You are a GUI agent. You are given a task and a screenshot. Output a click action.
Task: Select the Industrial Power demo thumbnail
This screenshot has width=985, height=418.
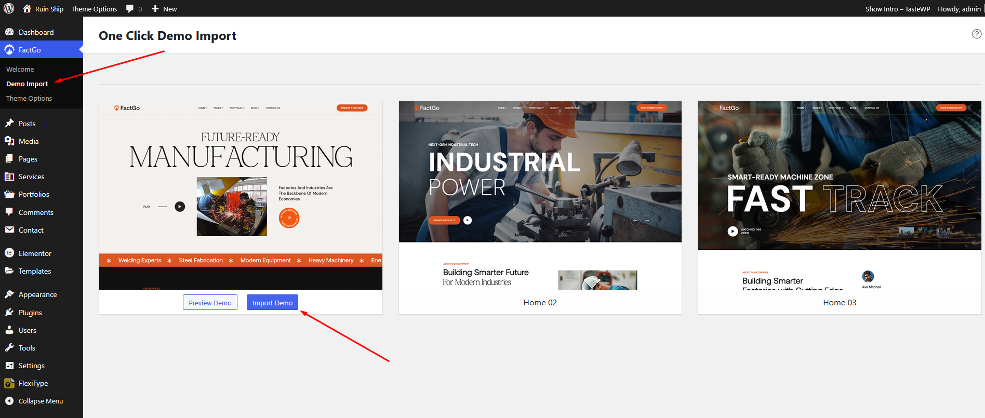(540, 195)
